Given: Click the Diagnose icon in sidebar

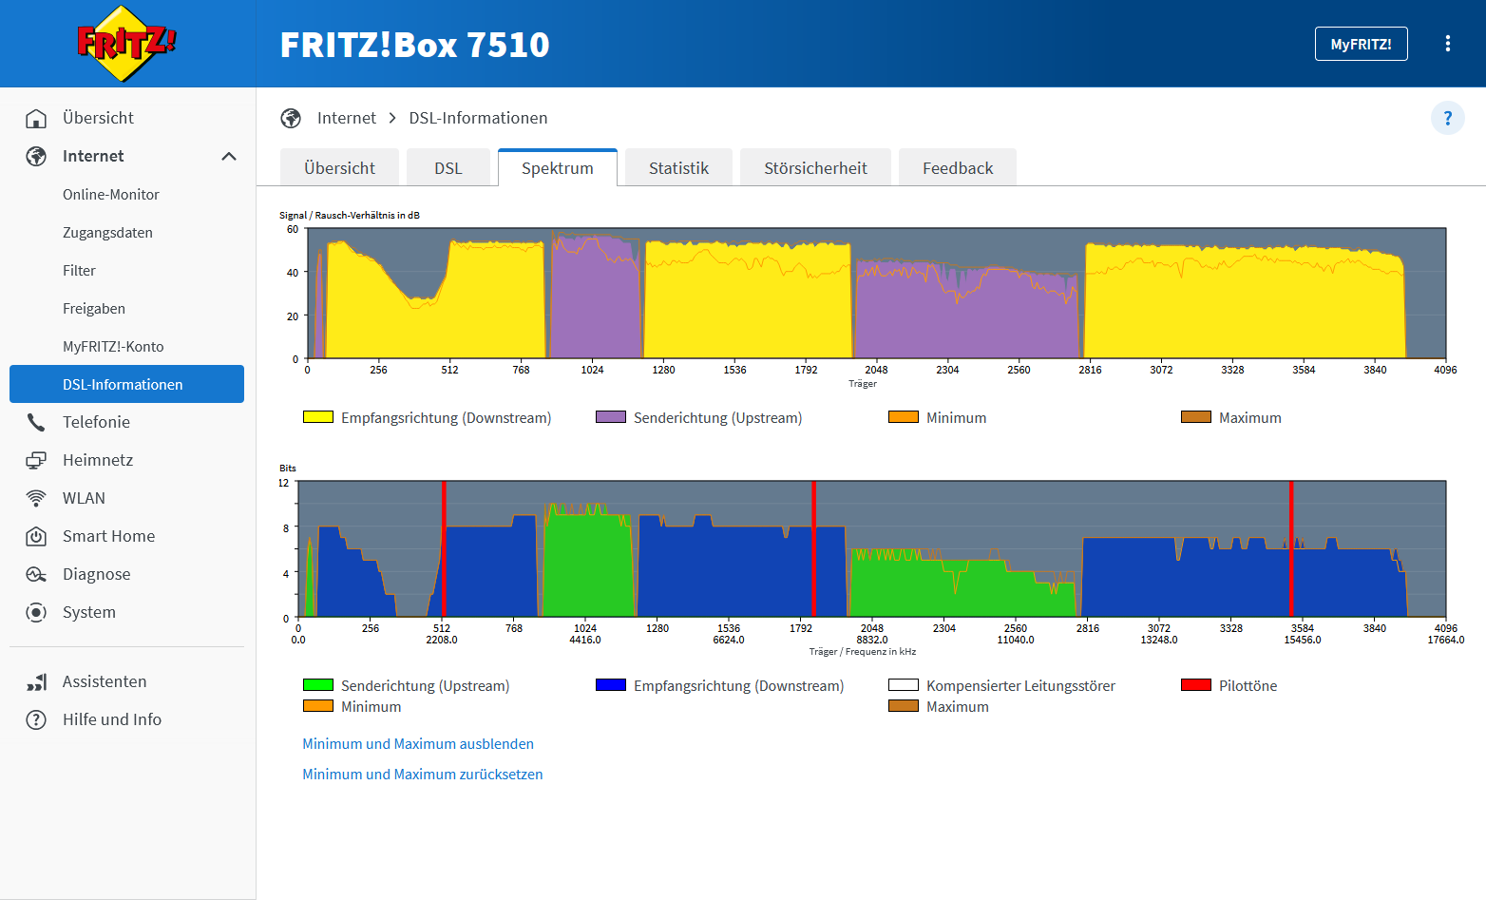Looking at the screenshot, I should 36,574.
